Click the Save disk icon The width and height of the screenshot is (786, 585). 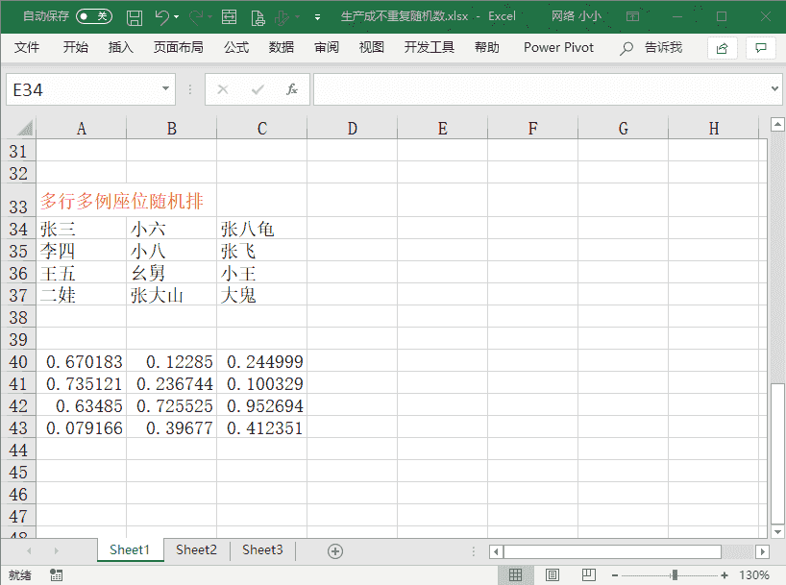135,17
